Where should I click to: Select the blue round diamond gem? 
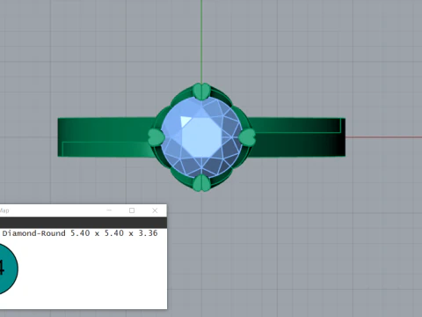point(201,137)
